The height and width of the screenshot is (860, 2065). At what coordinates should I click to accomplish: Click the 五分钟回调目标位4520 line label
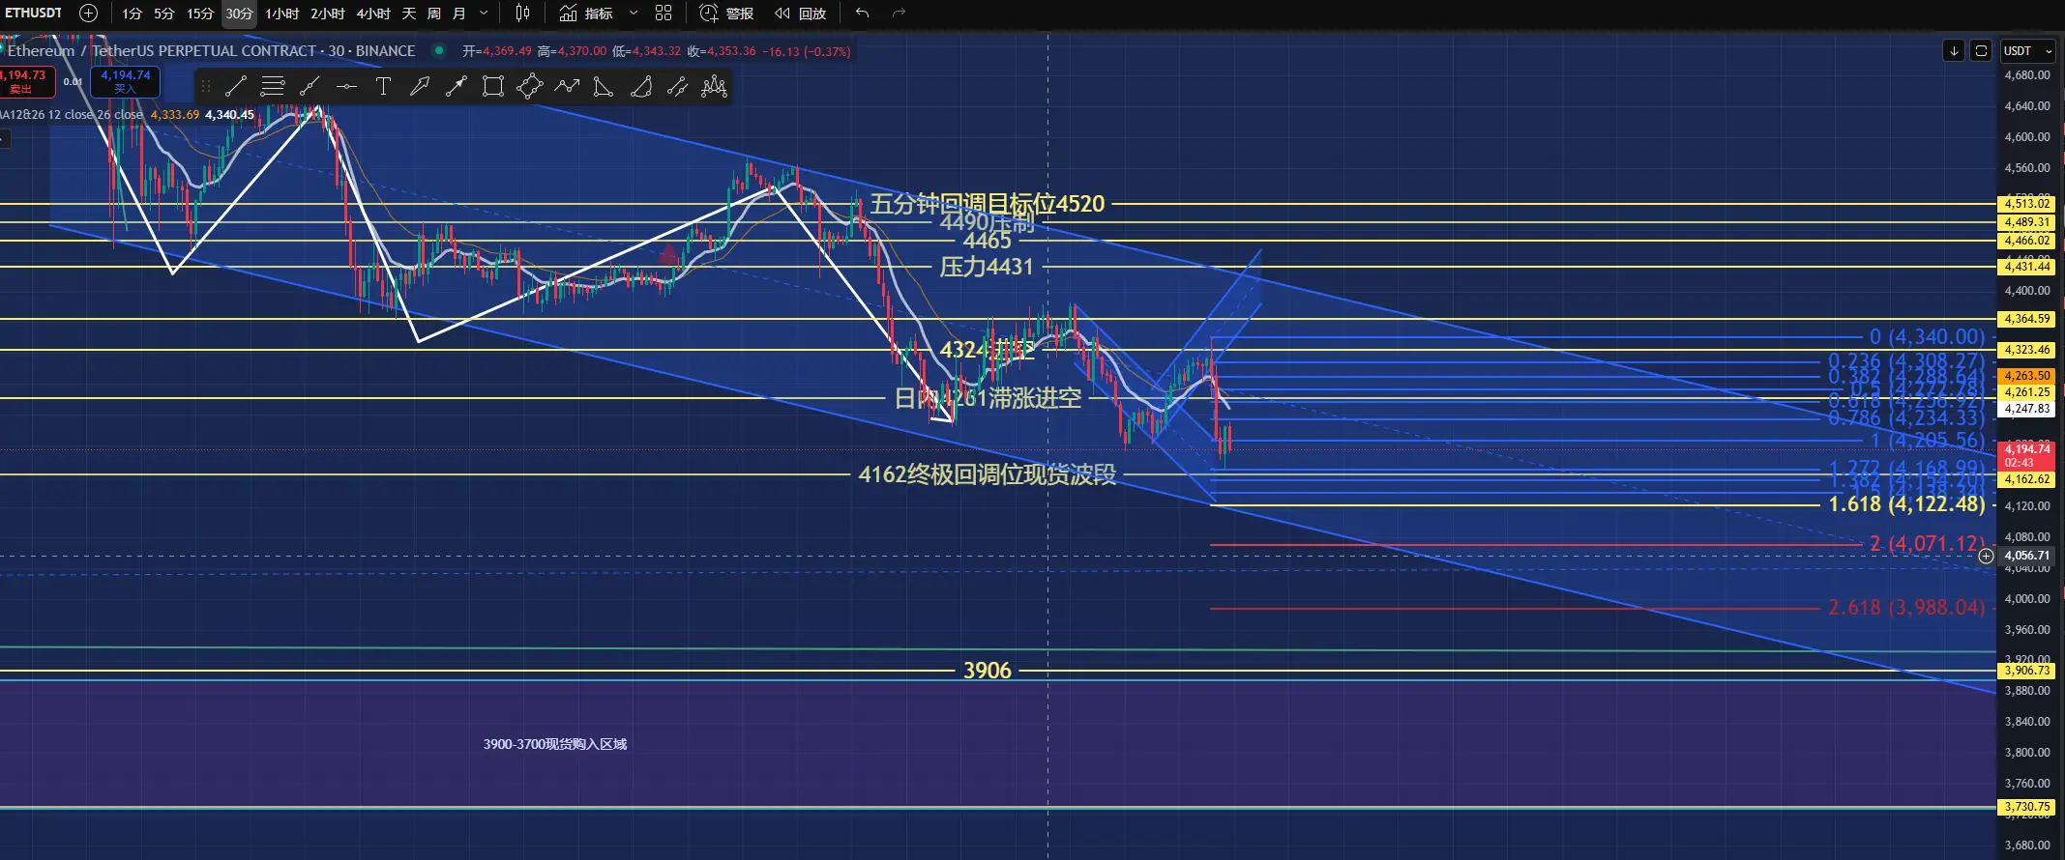coord(988,204)
